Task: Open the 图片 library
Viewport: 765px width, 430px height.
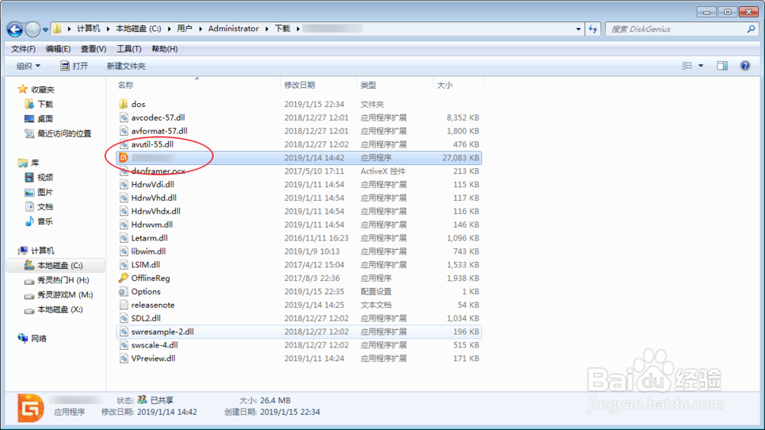Action: (39, 192)
